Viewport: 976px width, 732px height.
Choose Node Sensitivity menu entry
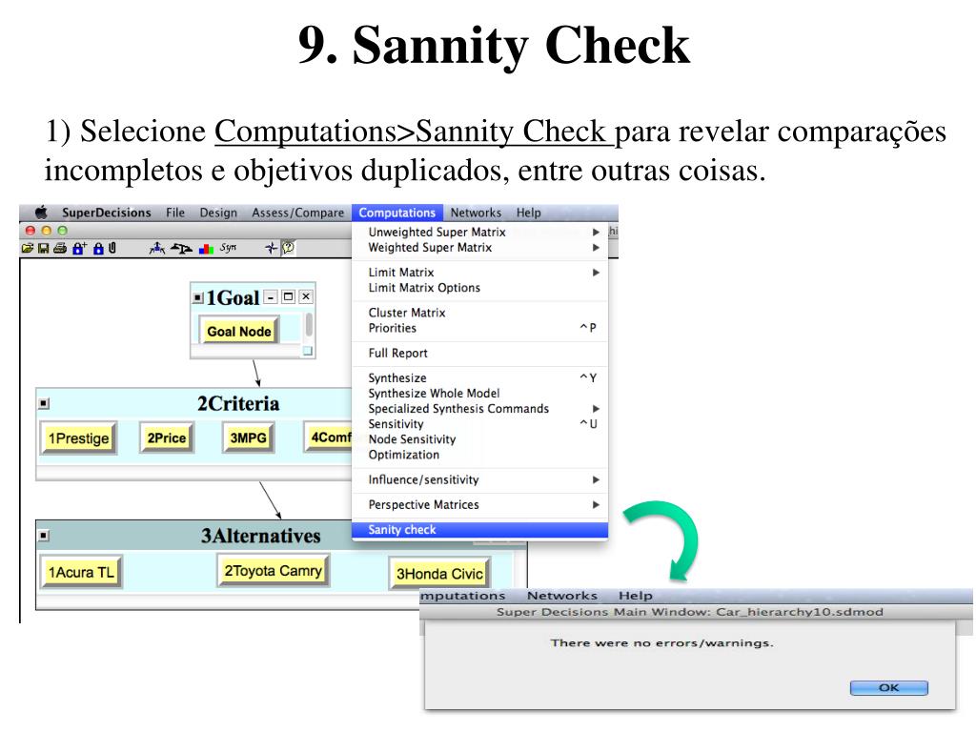point(480,439)
